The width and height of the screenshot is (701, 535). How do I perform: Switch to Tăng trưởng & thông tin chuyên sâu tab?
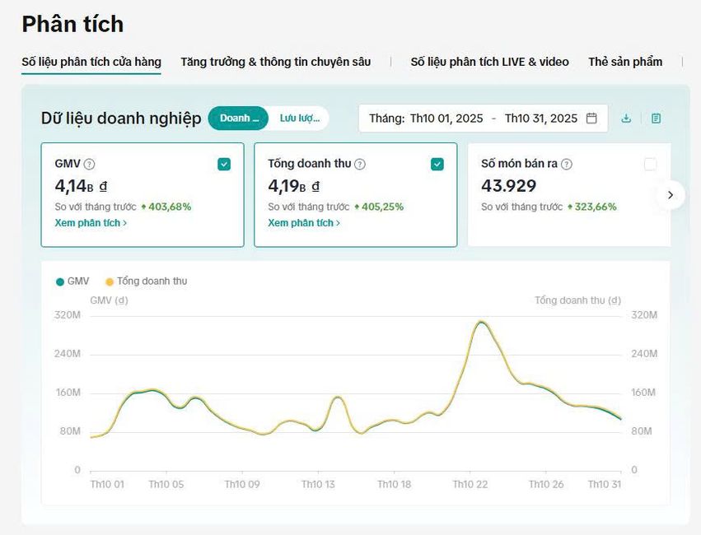click(x=275, y=62)
